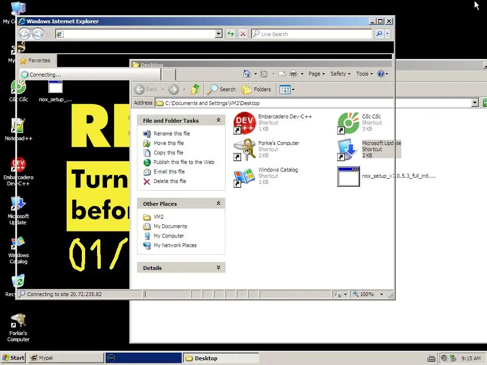Click the IE Stop red X icon
This screenshot has width=487, height=365.
click(243, 34)
